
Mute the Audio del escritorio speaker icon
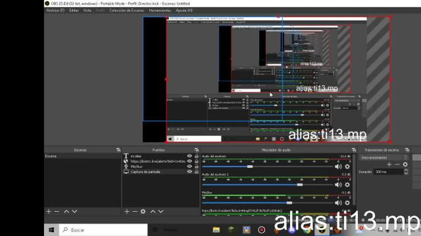pos(338,167)
